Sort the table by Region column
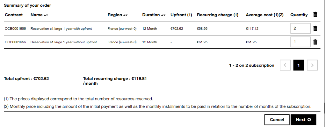The image size is (325, 127). point(118,15)
